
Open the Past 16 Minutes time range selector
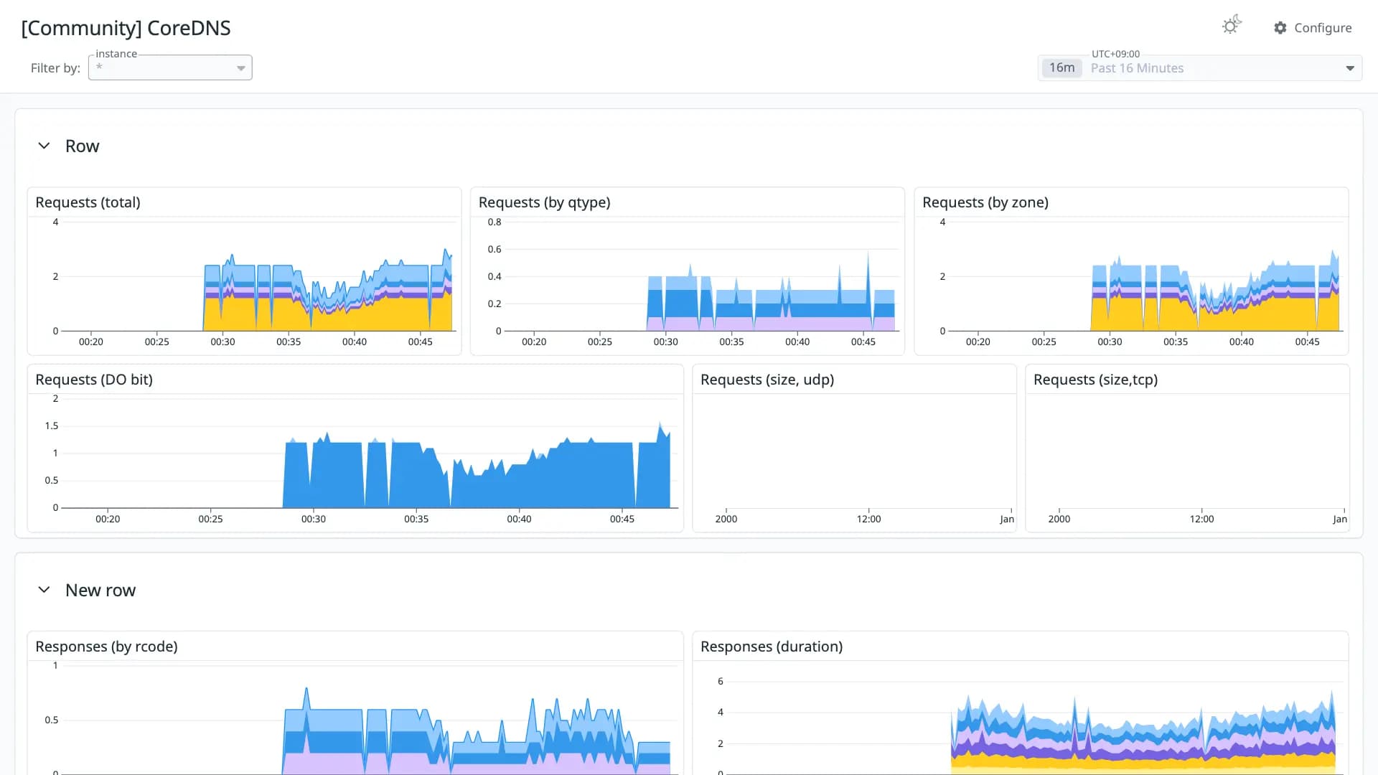click(1200, 68)
